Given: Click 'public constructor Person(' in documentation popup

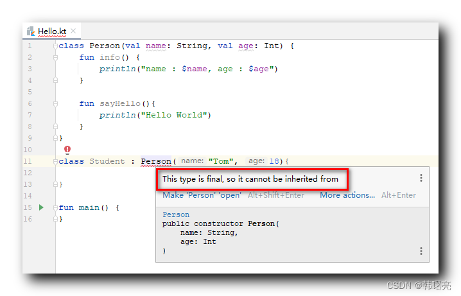Looking at the screenshot, I should [x=220, y=223].
